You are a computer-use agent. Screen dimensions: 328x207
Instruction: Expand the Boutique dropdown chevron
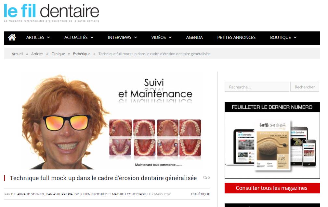click(295, 38)
